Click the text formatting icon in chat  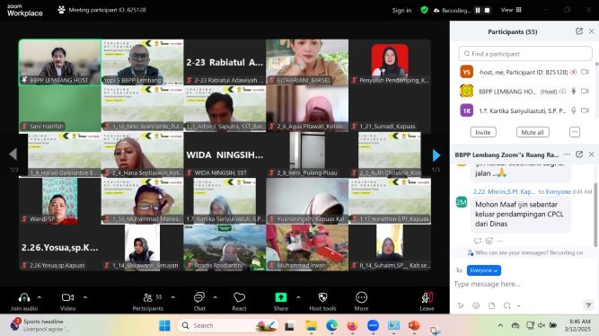461,305
